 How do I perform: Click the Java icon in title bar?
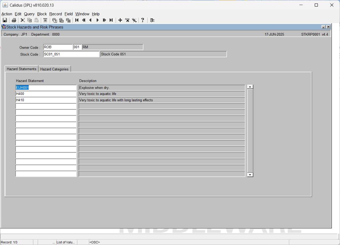click(5, 5)
